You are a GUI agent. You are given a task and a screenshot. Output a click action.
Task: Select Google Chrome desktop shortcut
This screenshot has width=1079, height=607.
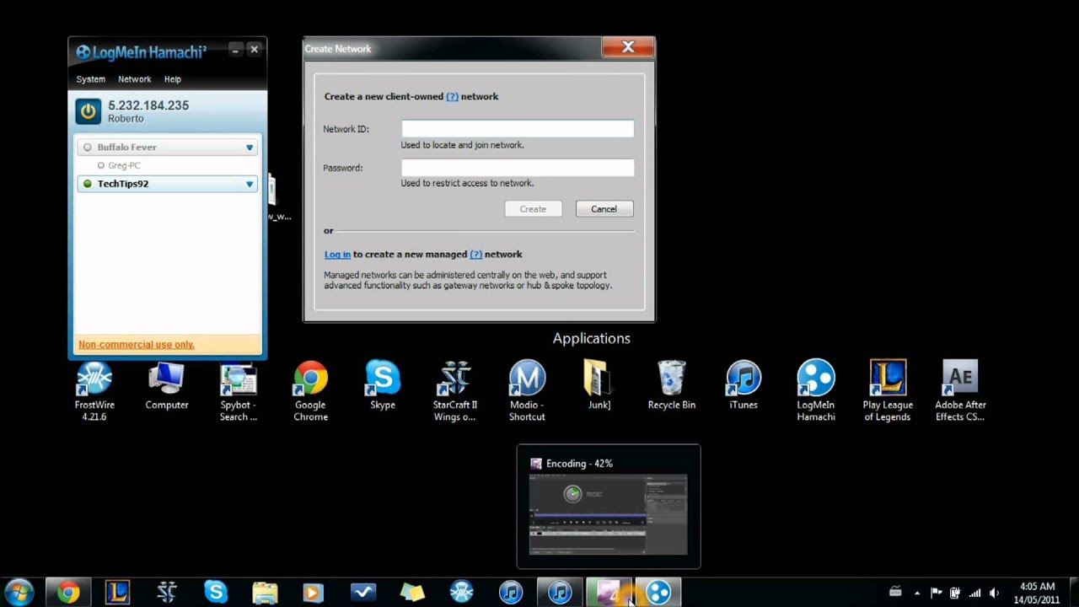pos(310,390)
